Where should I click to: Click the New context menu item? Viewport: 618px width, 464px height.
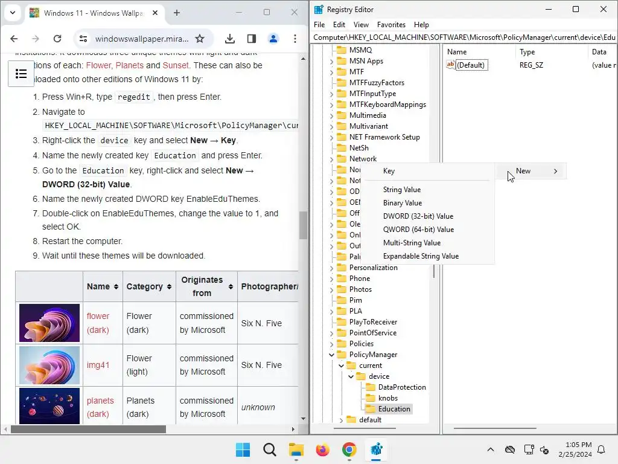[x=530, y=171]
